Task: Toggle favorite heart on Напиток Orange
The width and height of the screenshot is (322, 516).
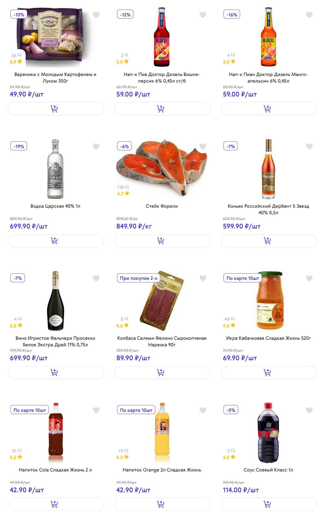Action: click(x=203, y=410)
